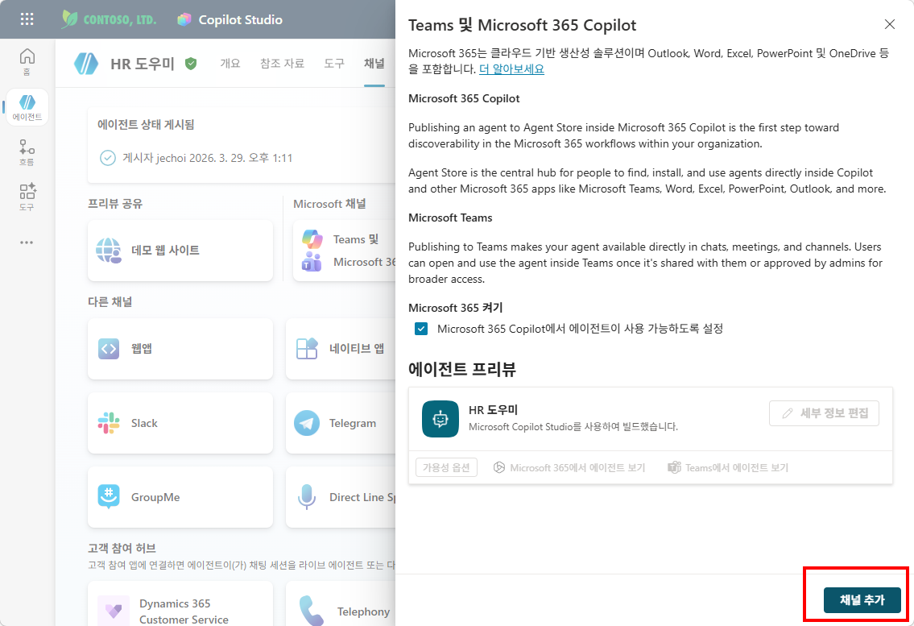The height and width of the screenshot is (626, 914).
Task: Open the Tools sidebar icon
Action: click(x=27, y=197)
